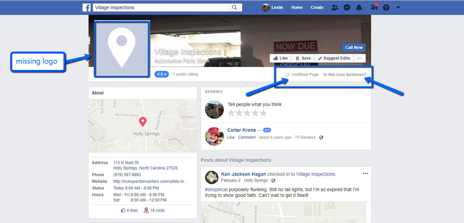
Task: Click the Call Now button
Action: [354, 47]
